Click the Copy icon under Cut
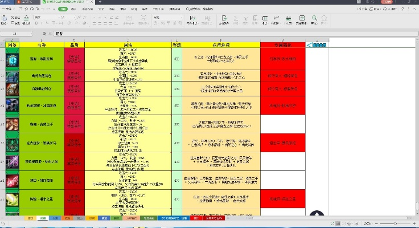This screenshot has width=419, height=228. [13, 23]
